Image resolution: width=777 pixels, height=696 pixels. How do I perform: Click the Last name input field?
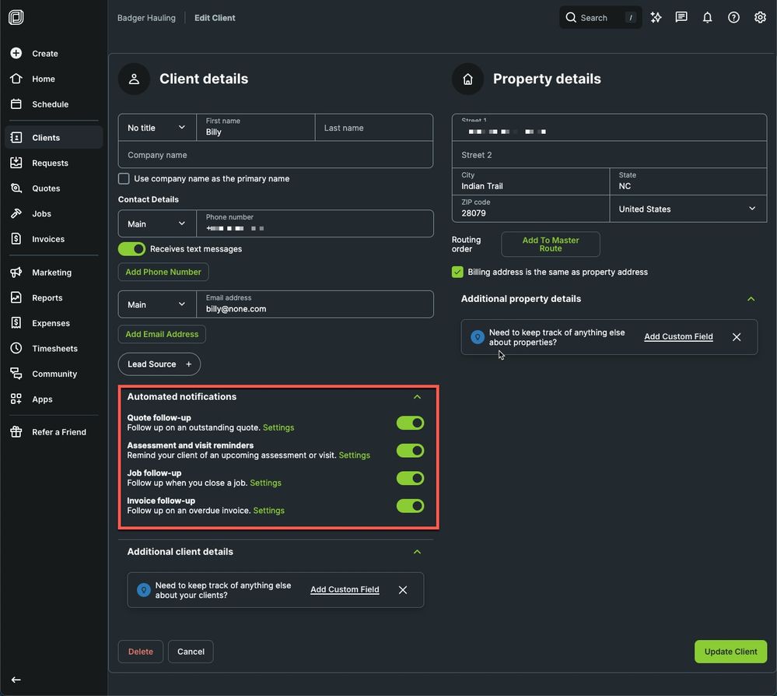click(x=373, y=128)
